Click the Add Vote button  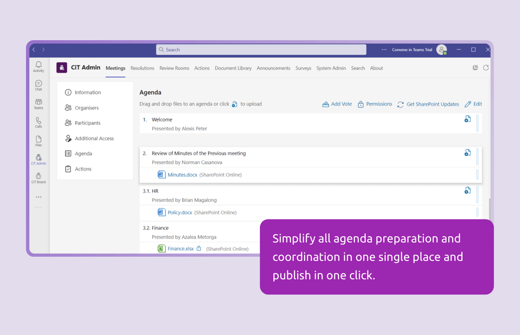pyautogui.click(x=337, y=104)
